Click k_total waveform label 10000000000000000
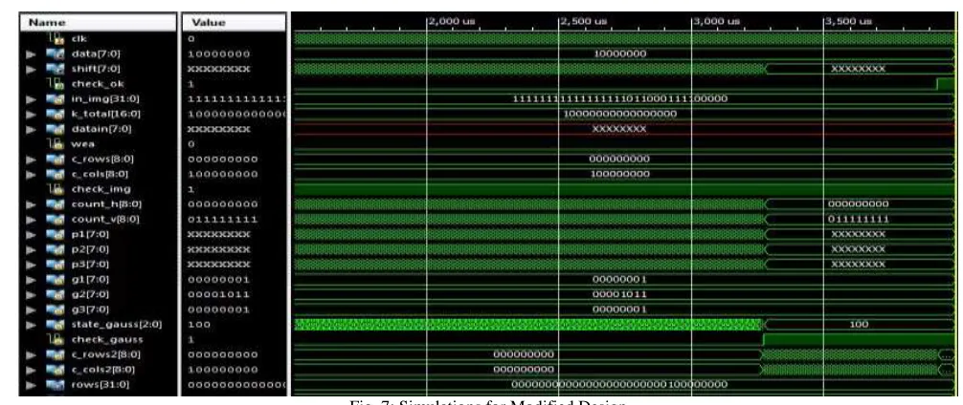Image resolution: width=963 pixels, height=405 pixels. [619, 114]
